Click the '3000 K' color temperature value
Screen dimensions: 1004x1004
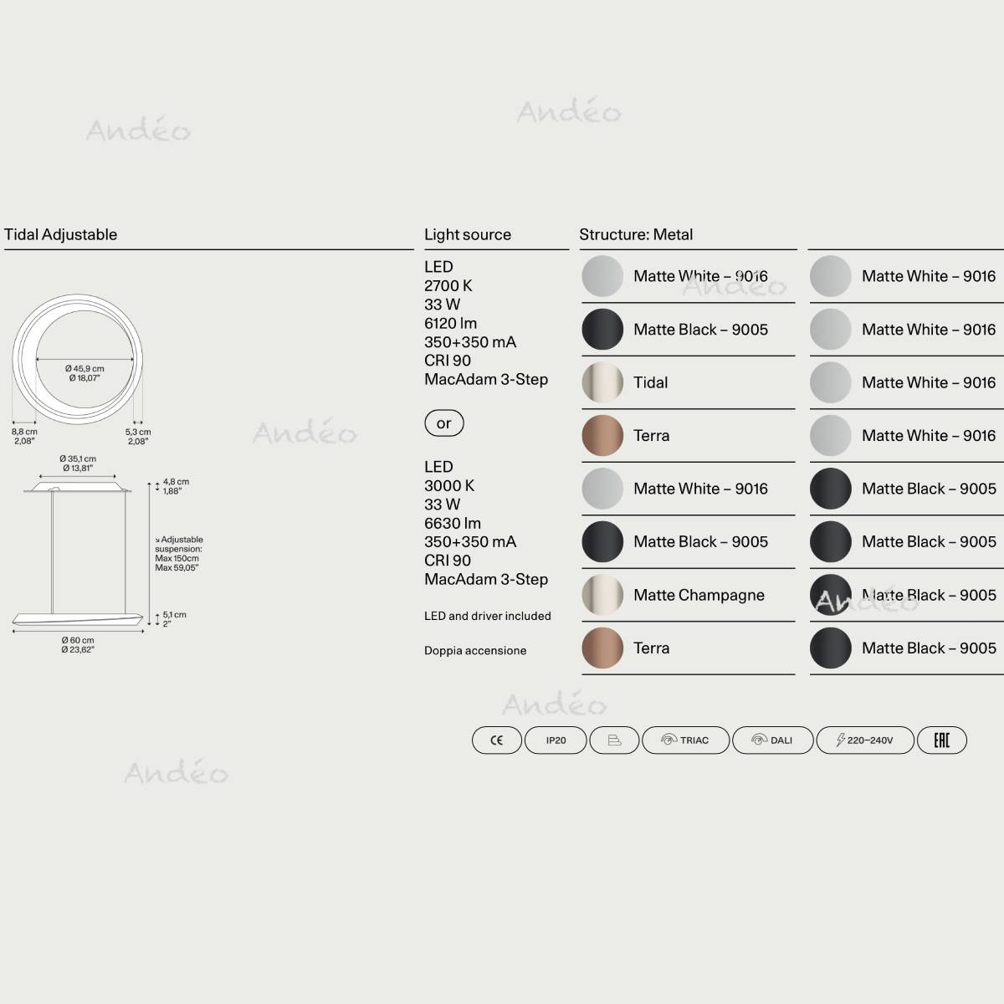pos(449,485)
